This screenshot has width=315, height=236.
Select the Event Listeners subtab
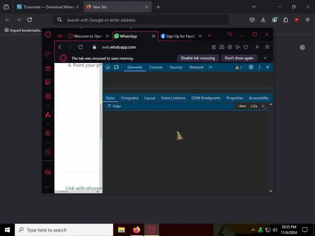173,98
